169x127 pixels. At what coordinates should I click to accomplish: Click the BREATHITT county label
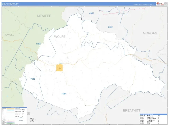[x=132, y=111]
